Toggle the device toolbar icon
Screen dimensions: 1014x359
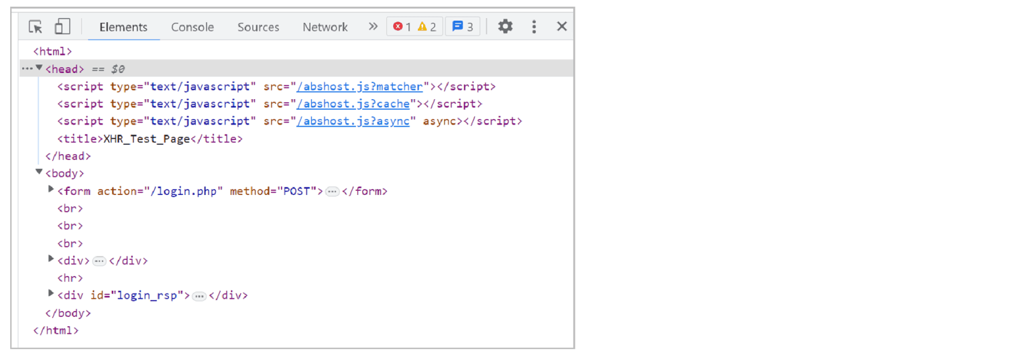(x=62, y=27)
